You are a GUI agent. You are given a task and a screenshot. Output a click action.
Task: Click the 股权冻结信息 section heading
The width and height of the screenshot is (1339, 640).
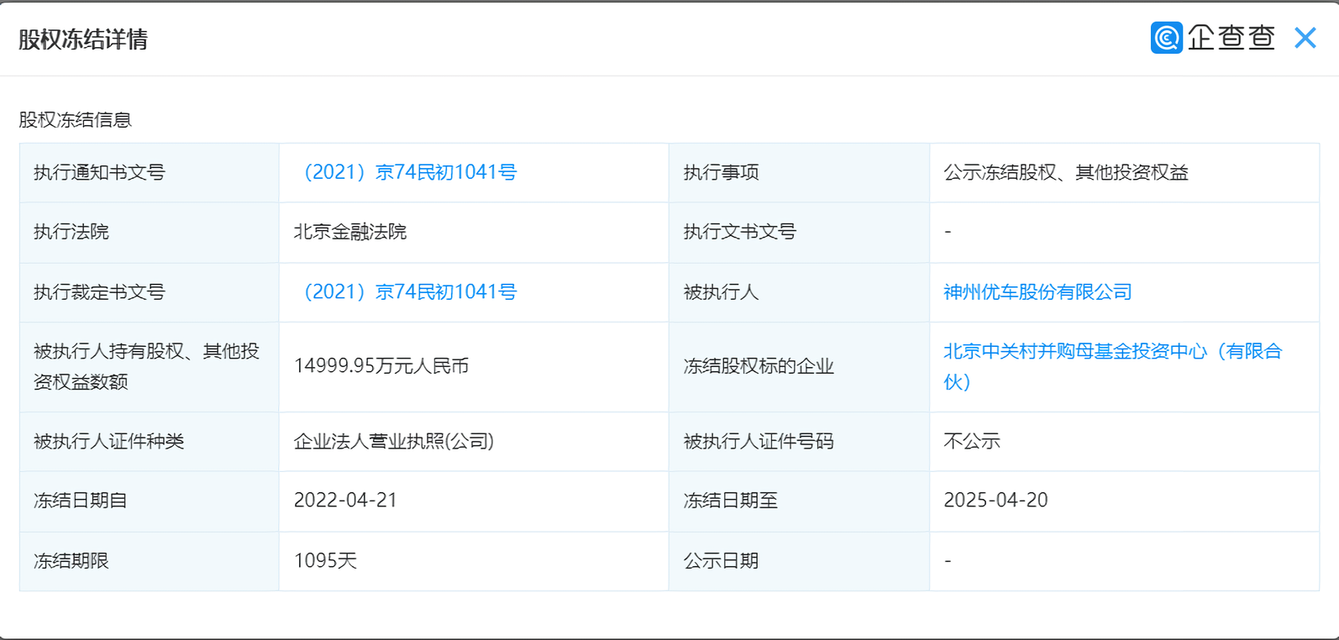pyautogui.click(x=76, y=120)
